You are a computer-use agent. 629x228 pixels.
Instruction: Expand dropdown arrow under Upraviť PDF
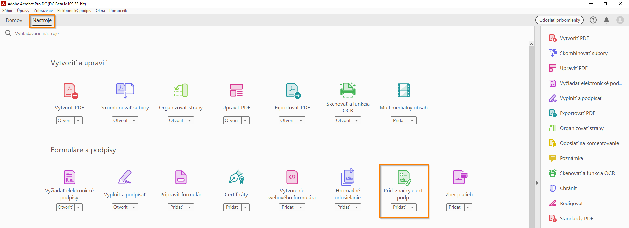coord(245,121)
